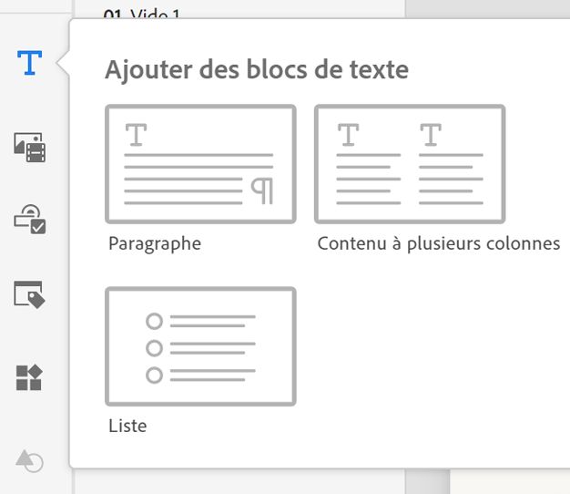Screen dimensions: 570x494
Task: Open the media blocks icon in sidebar
Action: [x=30, y=148]
